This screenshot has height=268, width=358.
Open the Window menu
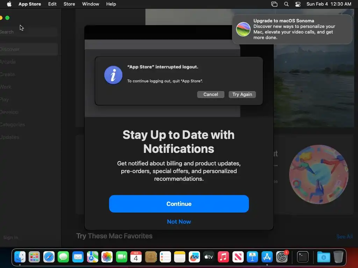[91, 4]
